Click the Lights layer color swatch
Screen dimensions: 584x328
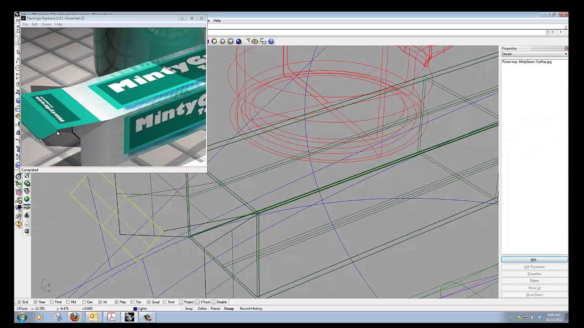click(135, 309)
